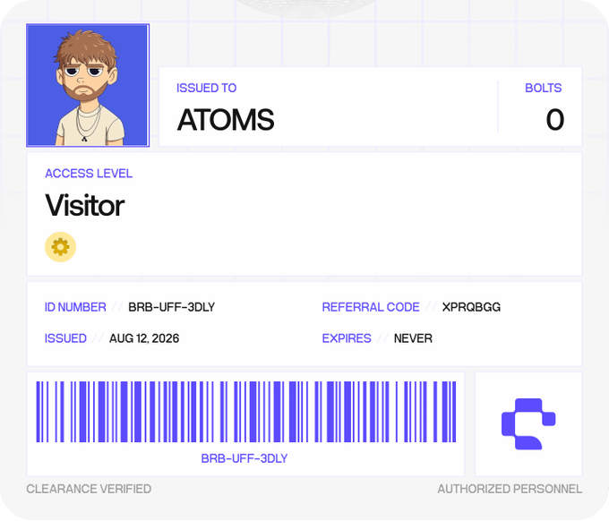This screenshot has width=609, height=521.
Task: Click the yellow gear badge icon
Action: coord(60,247)
